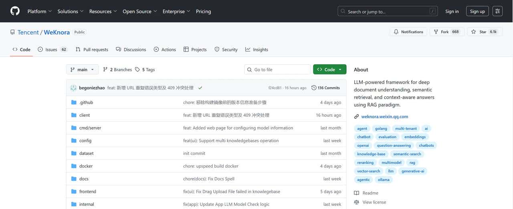Select the ollama topic tag
The width and height of the screenshot is (513, 209).
pyautogui.click(x=384, y=180)
